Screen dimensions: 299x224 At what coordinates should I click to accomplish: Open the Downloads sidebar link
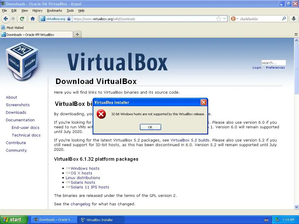click(x=16, y=113)
